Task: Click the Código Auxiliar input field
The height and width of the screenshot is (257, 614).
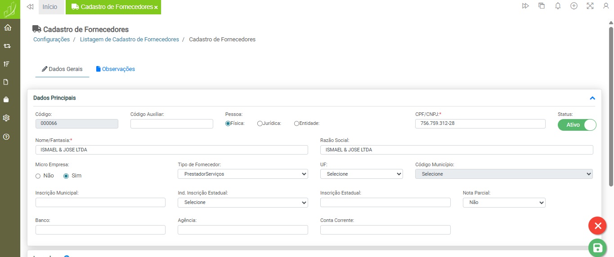Action: [x=171, y=124]
